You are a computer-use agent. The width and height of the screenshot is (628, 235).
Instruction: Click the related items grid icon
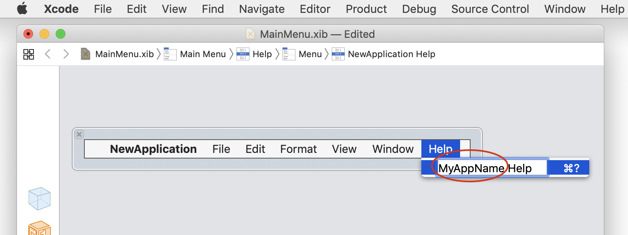pyautogui.click(x=28, y=54)
